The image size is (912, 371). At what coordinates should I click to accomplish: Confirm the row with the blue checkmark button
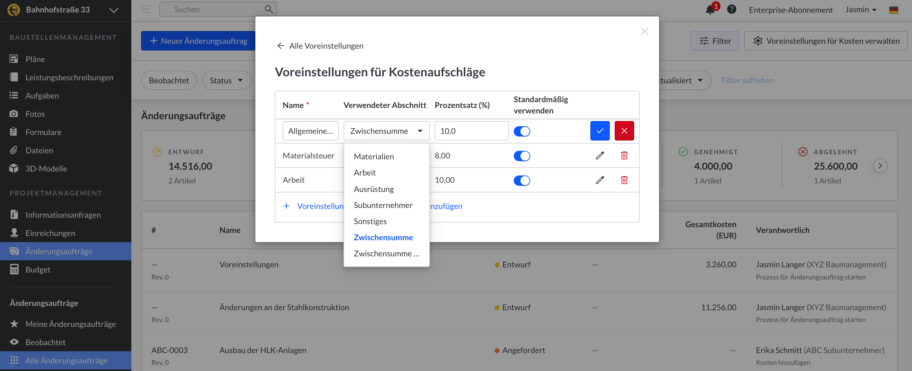tap(599, 131)
